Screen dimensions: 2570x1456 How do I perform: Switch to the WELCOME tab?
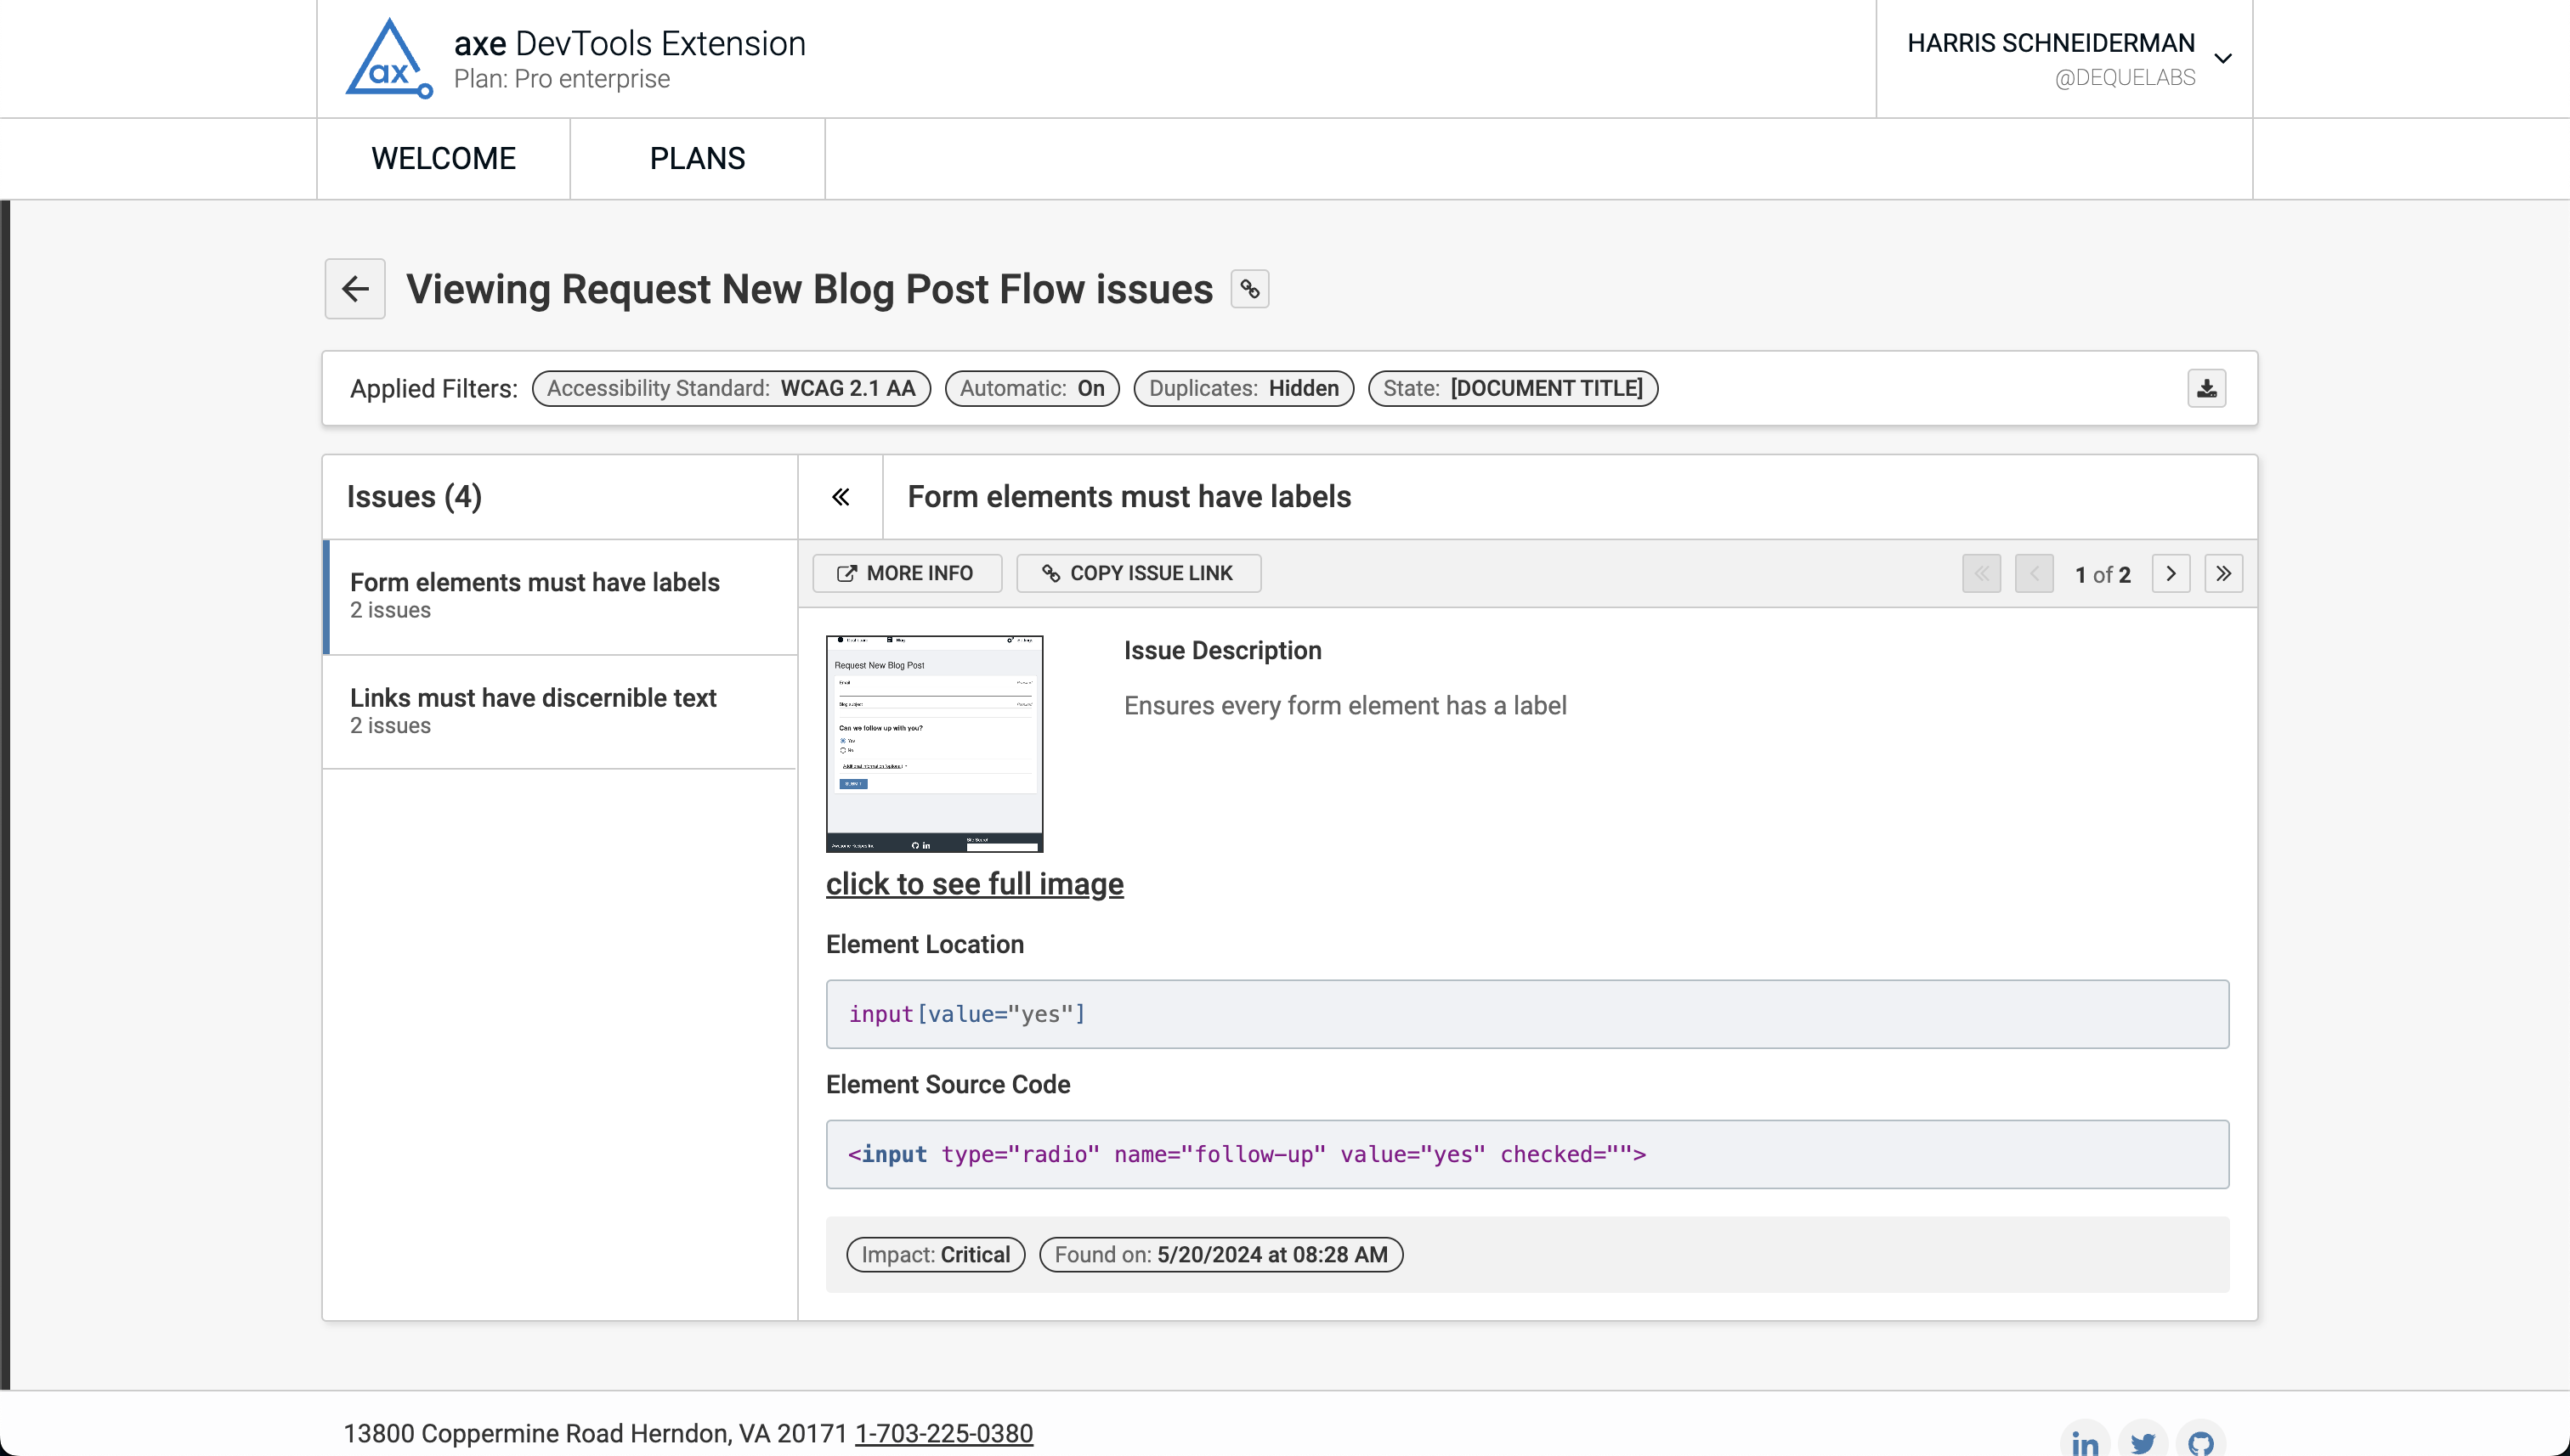[x=443, y=158]
